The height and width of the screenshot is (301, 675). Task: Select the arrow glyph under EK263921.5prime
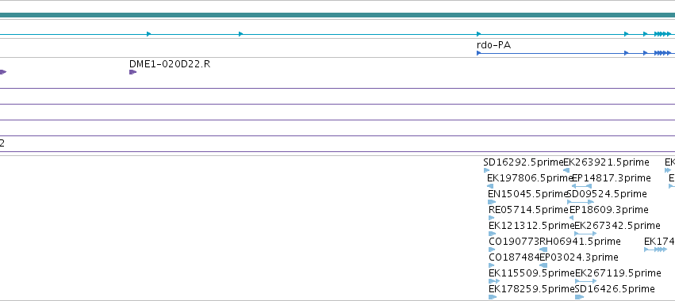point(566,170)
